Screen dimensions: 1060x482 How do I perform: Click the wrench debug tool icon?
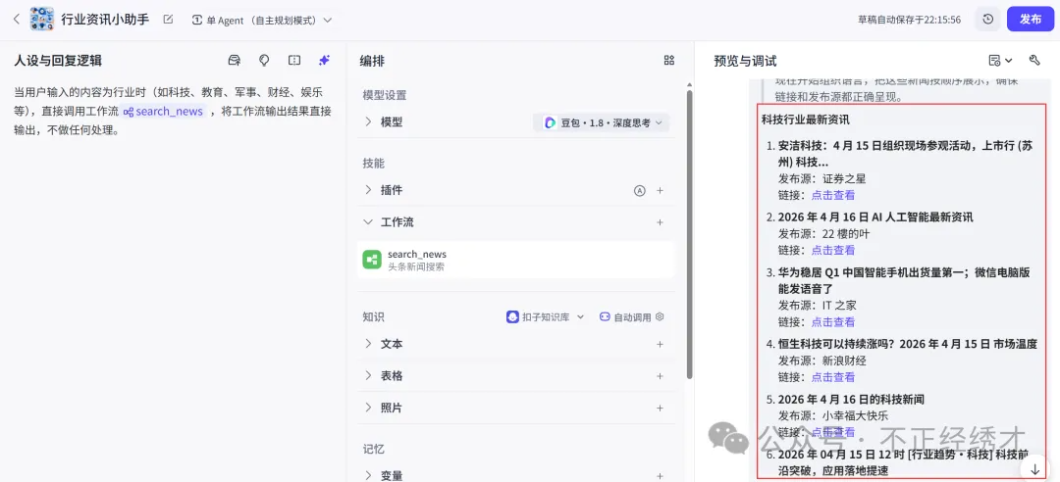1033,60
